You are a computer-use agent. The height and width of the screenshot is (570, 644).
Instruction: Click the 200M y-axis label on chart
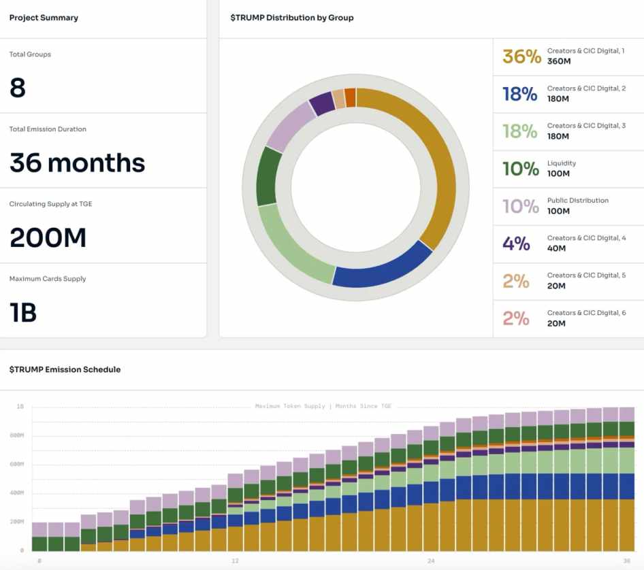17,522
